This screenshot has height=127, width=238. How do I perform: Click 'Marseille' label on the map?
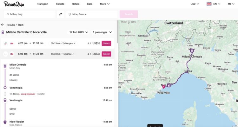point(136,93)
